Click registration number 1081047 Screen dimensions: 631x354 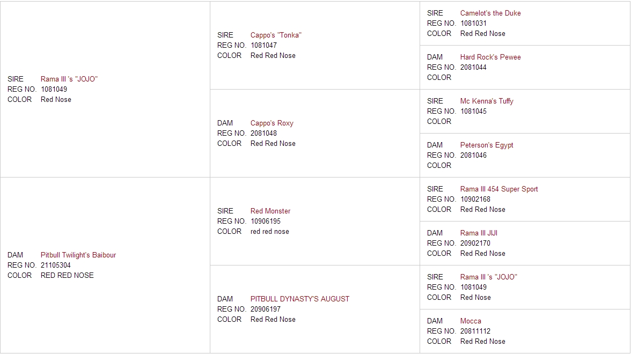[x=263, y=46]
